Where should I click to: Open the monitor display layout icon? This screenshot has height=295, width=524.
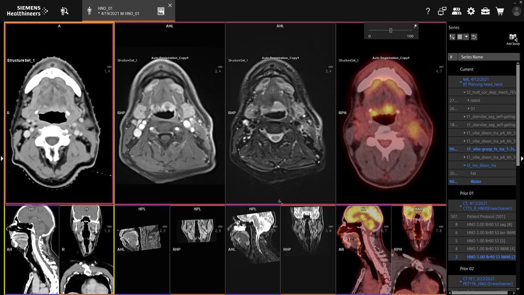click(442, 11)
